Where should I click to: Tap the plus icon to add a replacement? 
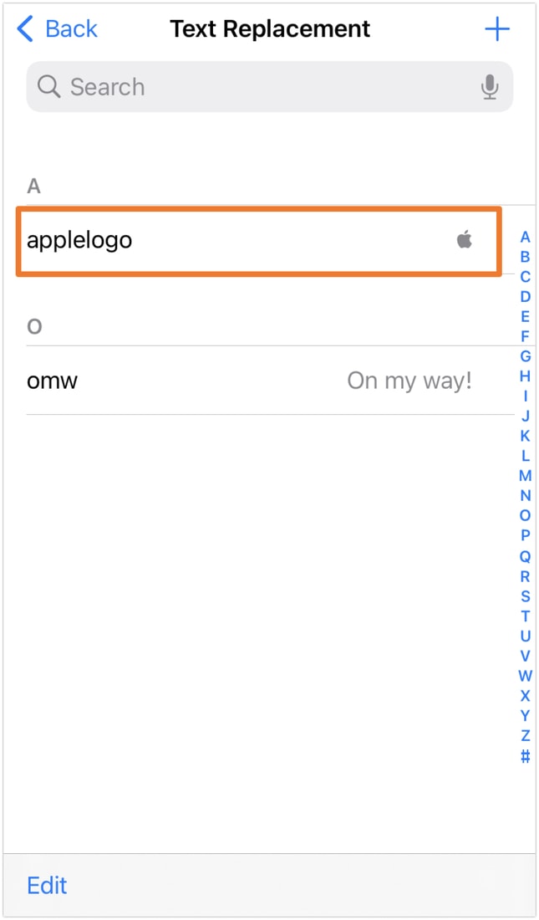(497, 28)
